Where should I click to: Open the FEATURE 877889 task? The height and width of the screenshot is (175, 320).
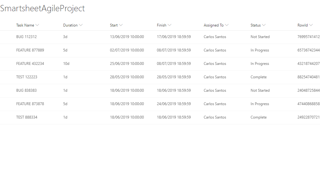point(30,50)
